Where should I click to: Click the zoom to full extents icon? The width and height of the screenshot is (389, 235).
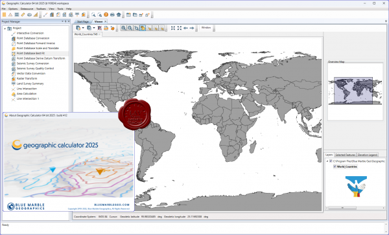click(x=173, y=28)
